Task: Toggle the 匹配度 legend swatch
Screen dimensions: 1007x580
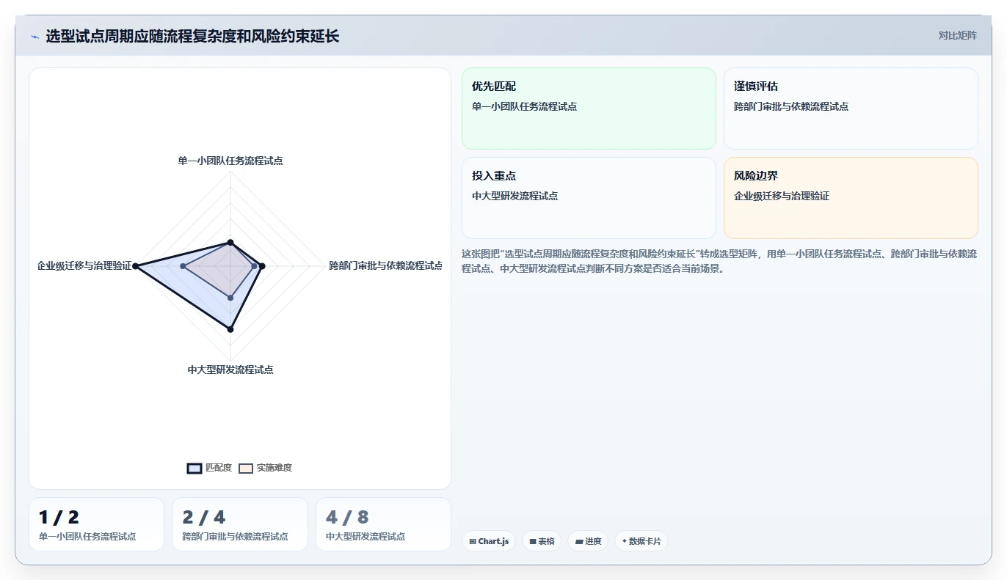Action: click(x=195, y=469)
